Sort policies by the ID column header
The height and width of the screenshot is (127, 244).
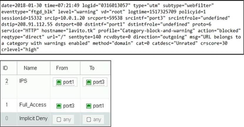coord(6,68)
